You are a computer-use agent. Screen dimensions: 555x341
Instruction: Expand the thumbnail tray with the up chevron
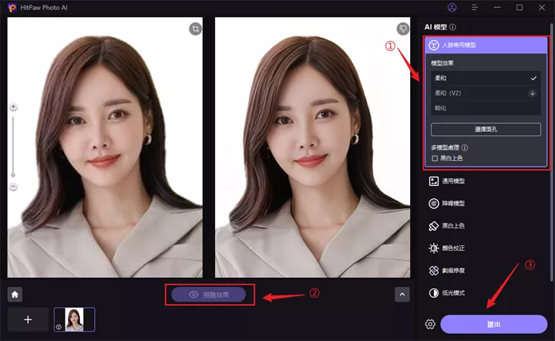402,294
